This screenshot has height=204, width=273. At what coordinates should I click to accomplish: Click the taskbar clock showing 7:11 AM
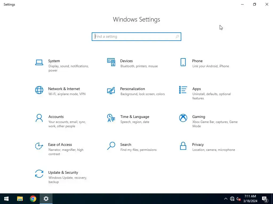pyautogui.click(x=250, y=199)
